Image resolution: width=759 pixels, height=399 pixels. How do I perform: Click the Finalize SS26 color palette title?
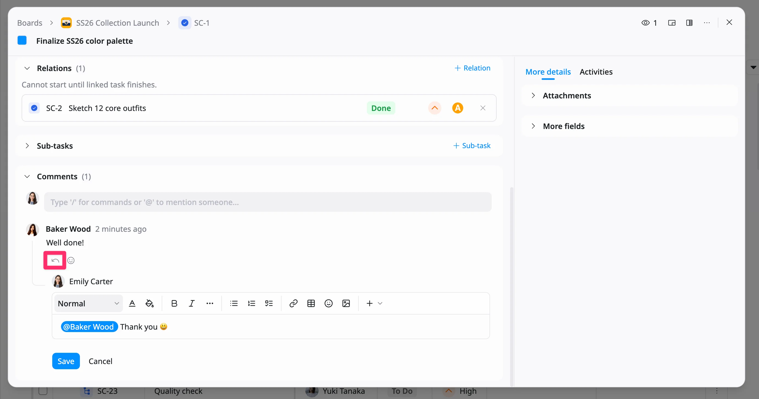(85, 41)
